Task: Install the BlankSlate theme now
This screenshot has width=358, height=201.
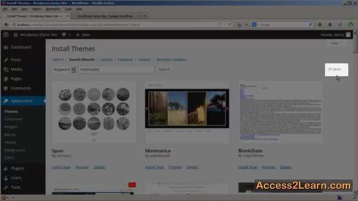Action: click(x=248, y=167)
